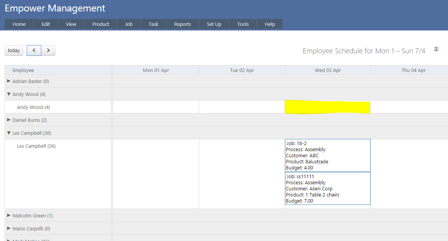Viewport: 448px width, 241px height.
Task: Expand Daniel Burns employee row
Action: coord(9,120)
